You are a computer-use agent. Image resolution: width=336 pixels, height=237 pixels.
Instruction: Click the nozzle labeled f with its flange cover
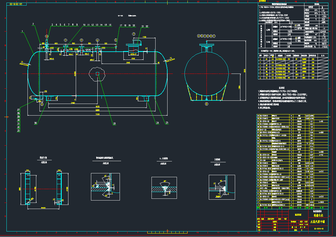click(133, 44)
